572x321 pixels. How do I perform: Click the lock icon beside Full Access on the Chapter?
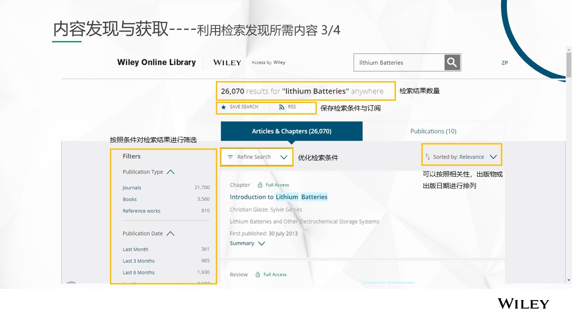(260, 185)
